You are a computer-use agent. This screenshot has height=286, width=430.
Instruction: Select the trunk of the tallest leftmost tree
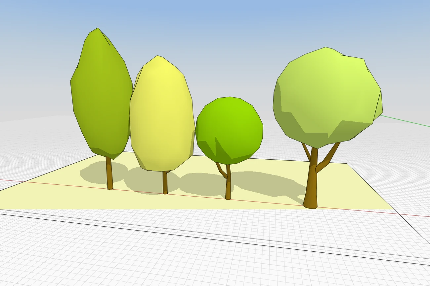109,173
